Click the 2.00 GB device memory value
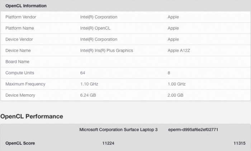 pos(175,95)
